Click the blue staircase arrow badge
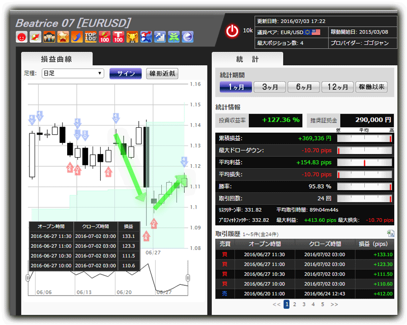 coord(160,37)
